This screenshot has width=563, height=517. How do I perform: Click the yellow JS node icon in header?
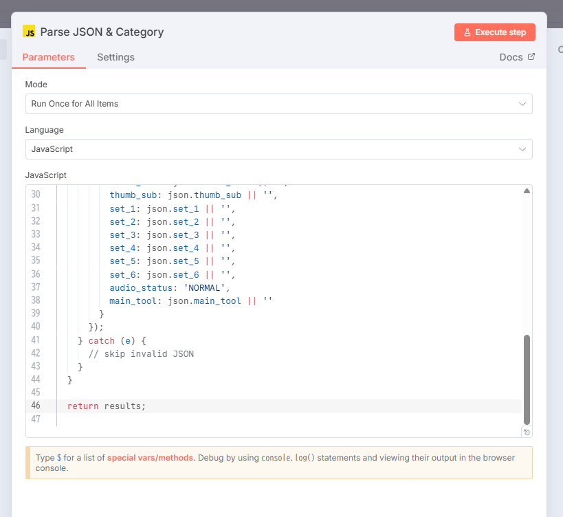(29, 32)
